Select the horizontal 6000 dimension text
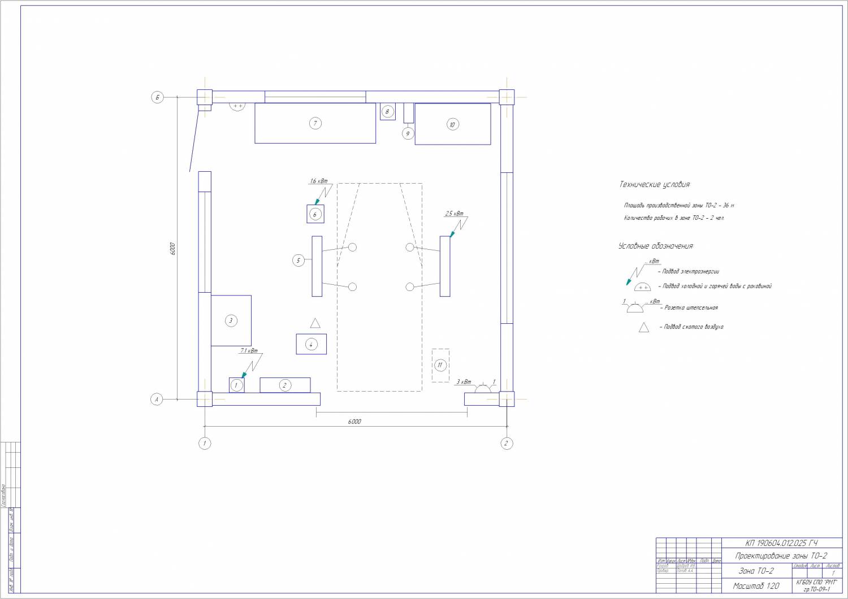This screenshot has height=599, width=848. [x=354, y=422]
